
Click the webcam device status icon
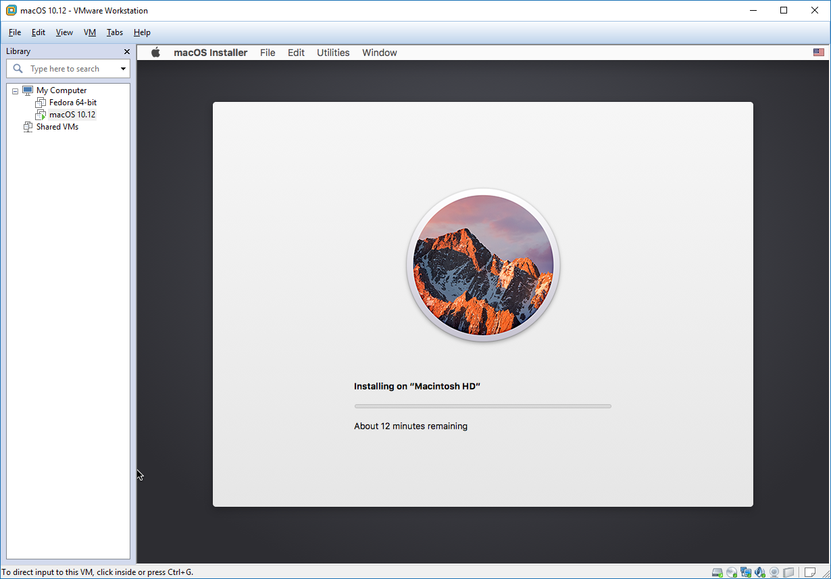(x=774, y=572)
